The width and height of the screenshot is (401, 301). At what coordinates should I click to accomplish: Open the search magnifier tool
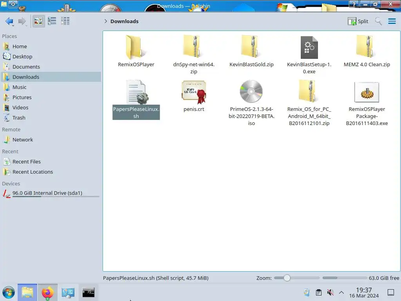point(378,21)
